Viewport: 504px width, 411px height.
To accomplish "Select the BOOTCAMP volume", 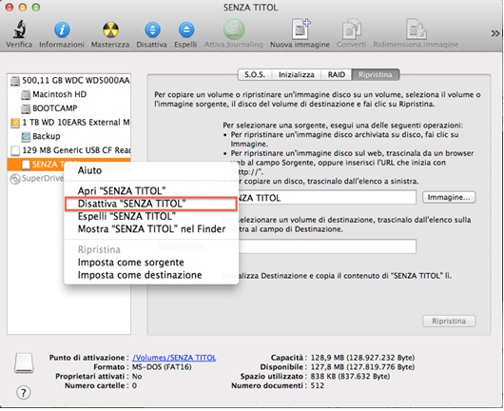I will (68, 108).
